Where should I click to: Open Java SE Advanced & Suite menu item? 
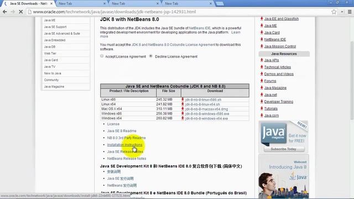coord(62,33)
